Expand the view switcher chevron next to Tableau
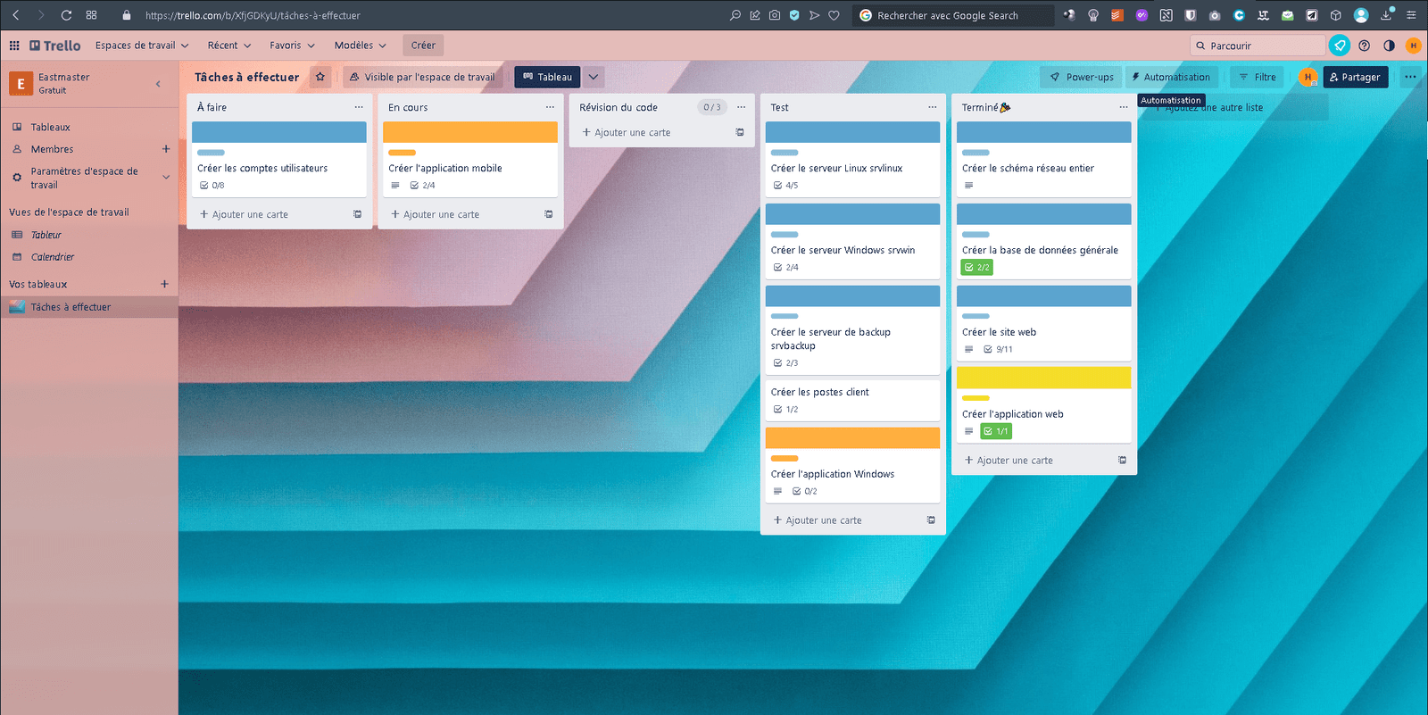Viewport: 1428px width, 715px height. [x=594, y=77]
